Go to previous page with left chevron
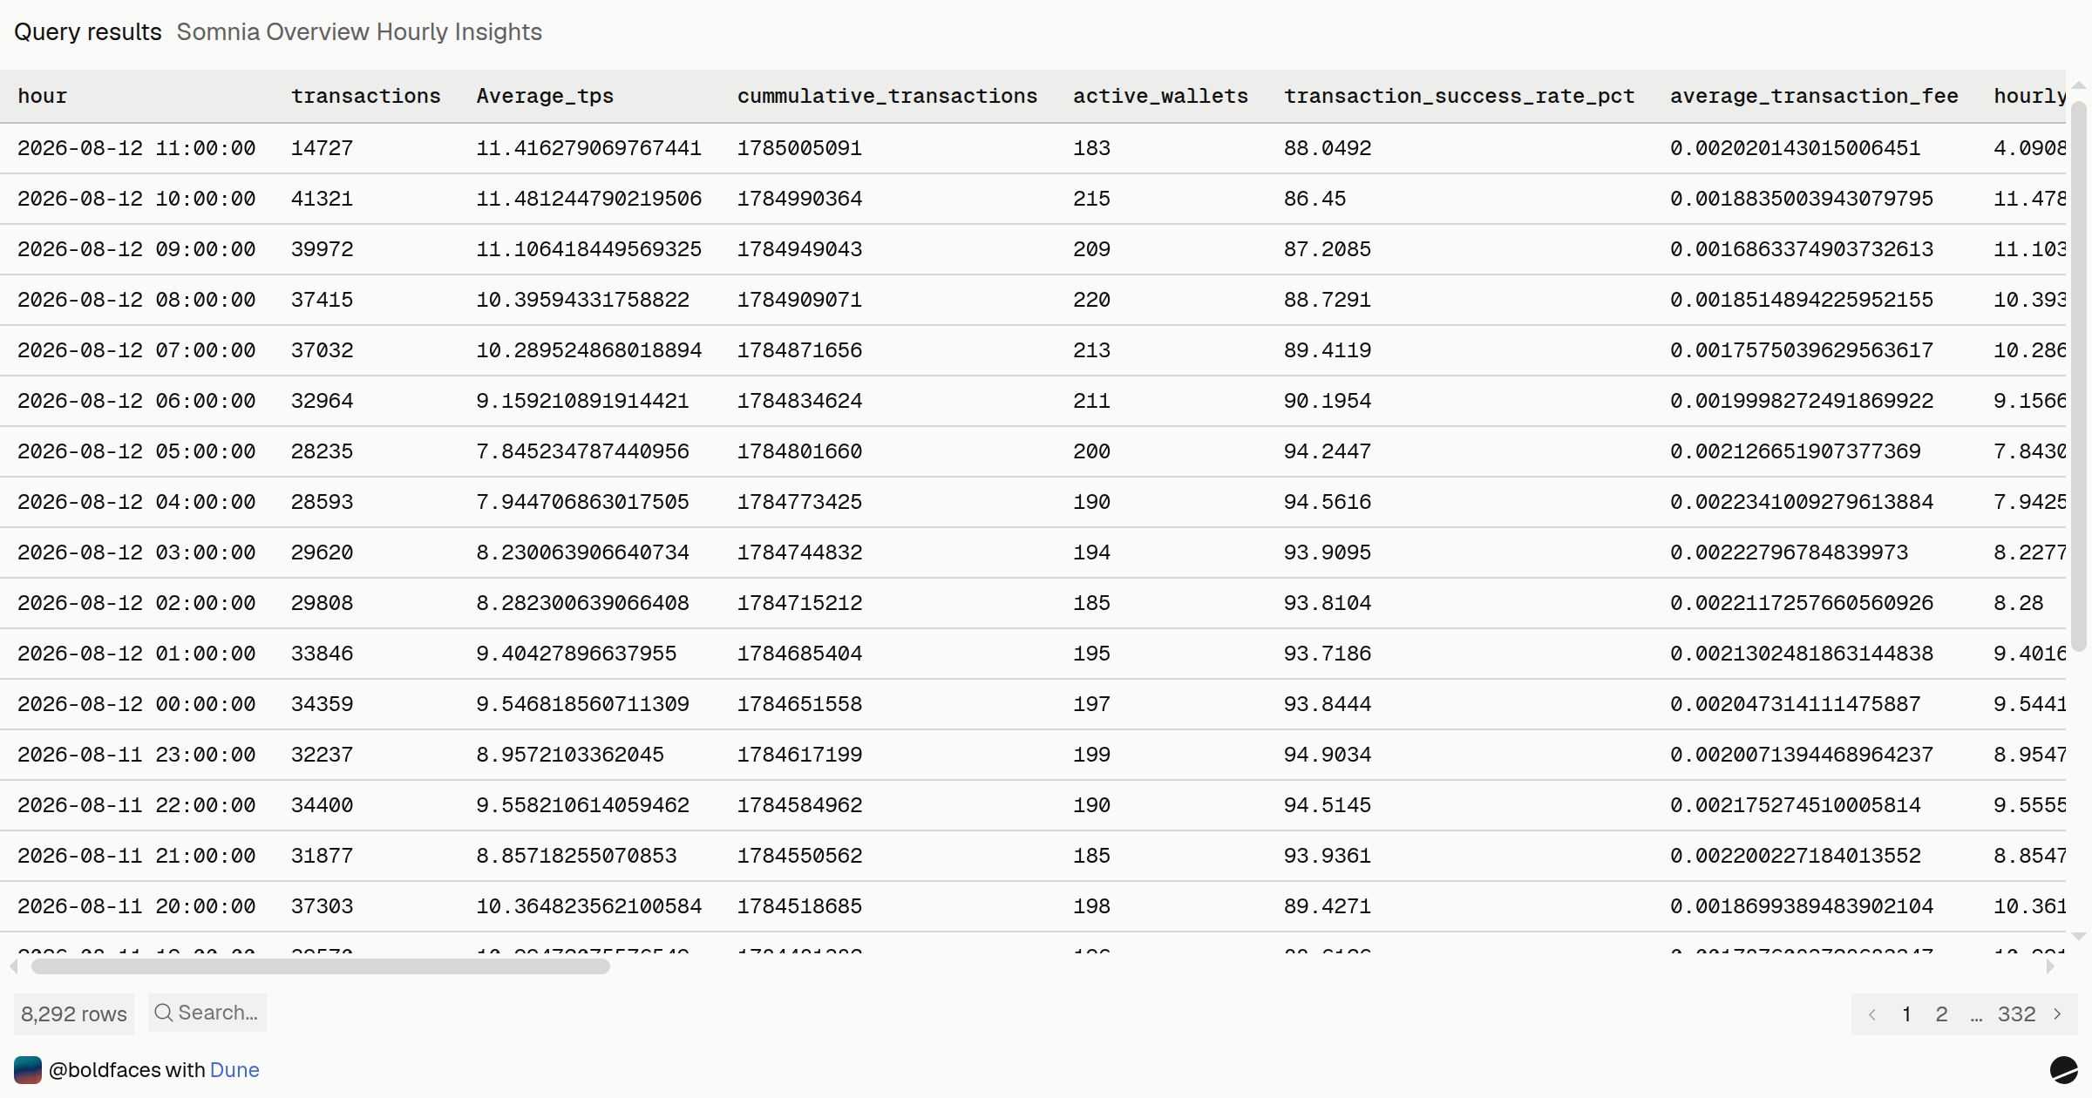2092x1098 pixels. 1871,1014
